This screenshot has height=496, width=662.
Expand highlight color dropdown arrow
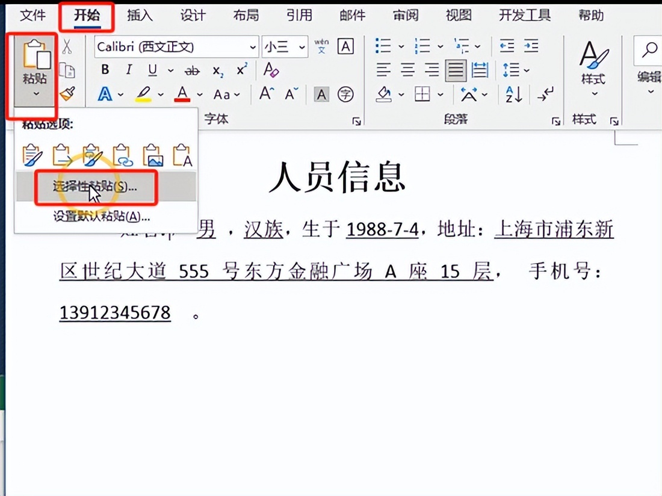click(x=161, y=95)
